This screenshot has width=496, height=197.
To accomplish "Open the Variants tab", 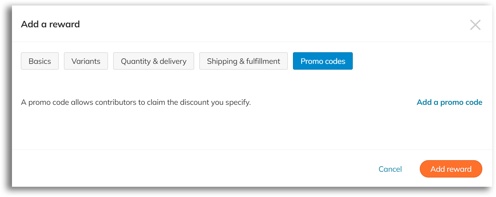I will 86,61.
